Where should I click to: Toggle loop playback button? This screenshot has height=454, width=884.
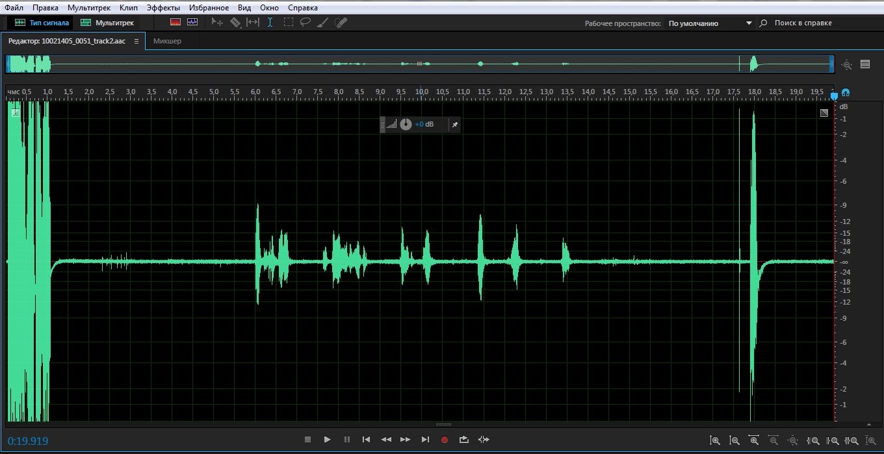(463, 440)
